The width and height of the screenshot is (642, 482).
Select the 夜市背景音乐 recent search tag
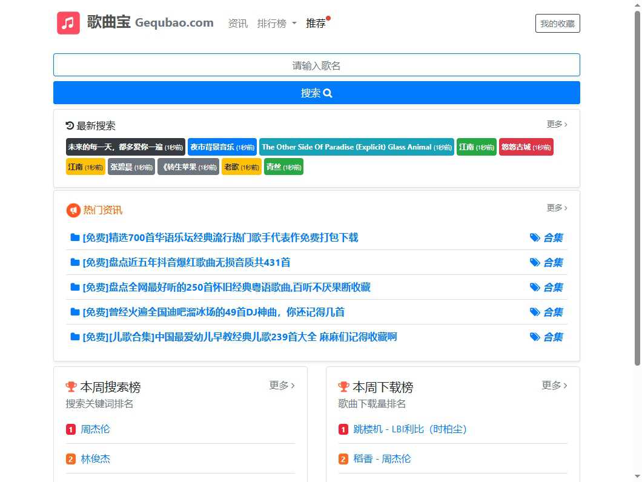(222, 147)
